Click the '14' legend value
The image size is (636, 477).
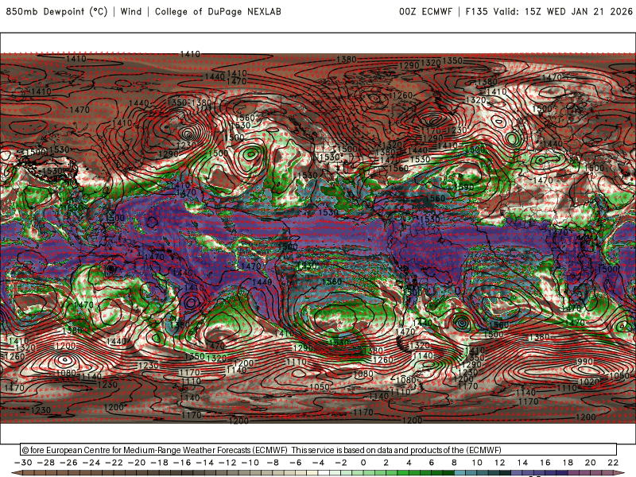click(x=522, y=463)
